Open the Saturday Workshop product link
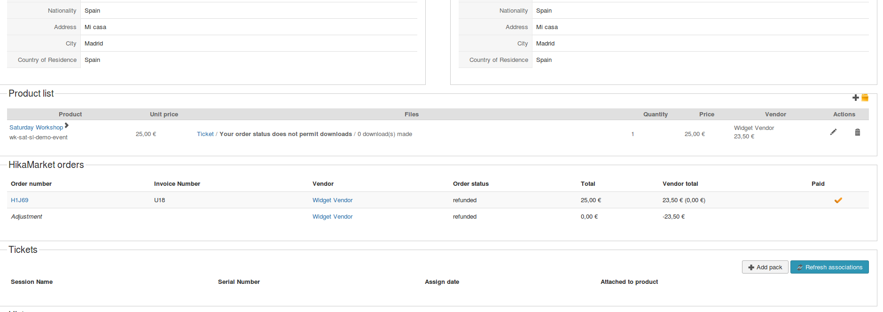Viewport: 883px width, 312px height. 36,128
